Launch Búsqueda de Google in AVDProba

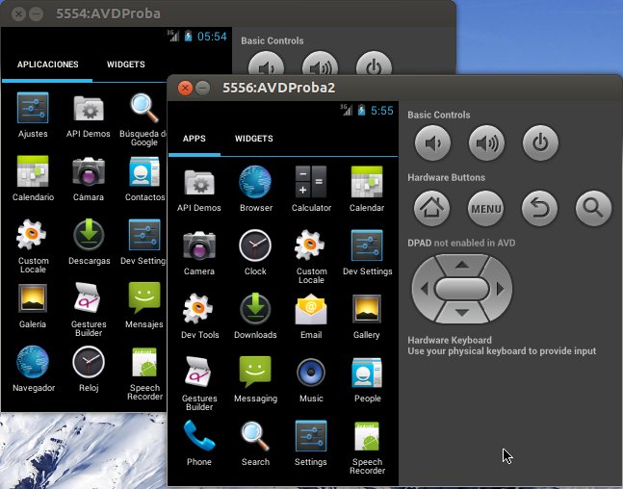(143, 120)
